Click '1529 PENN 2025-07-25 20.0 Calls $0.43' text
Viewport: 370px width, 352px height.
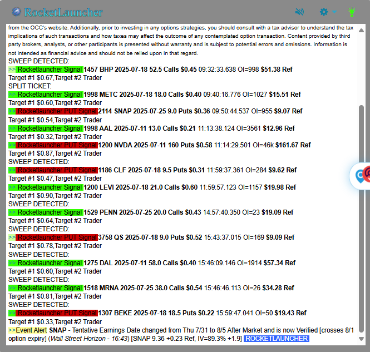click(x=142, y=212)
